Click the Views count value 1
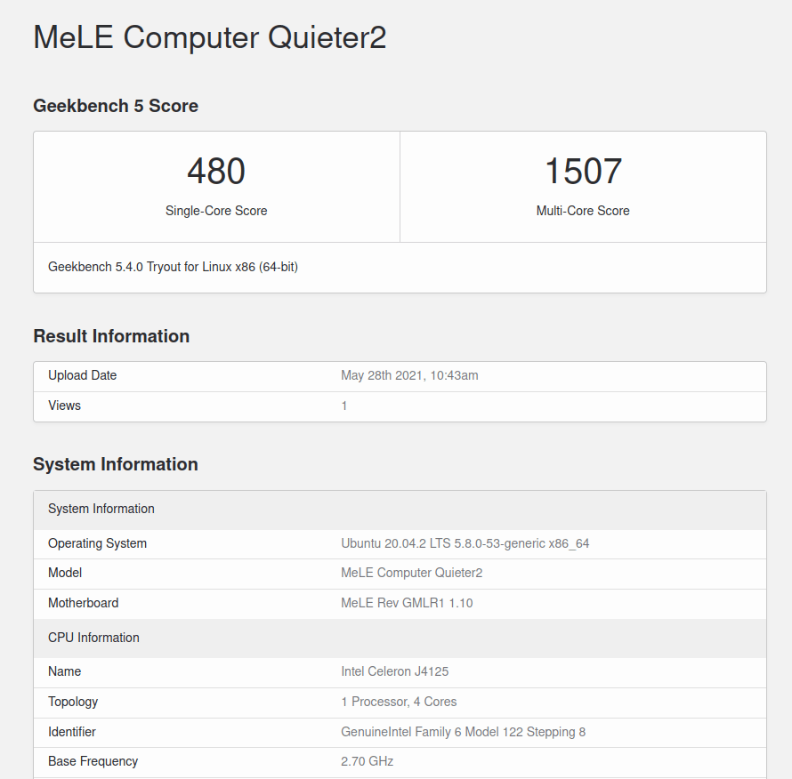Viewport: 792px width, 779px height. coord(344,406)
